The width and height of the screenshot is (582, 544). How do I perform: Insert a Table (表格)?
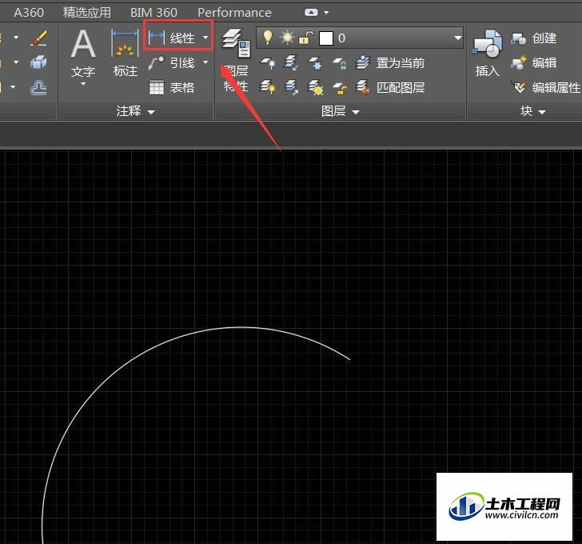click(x=171, y=88)
